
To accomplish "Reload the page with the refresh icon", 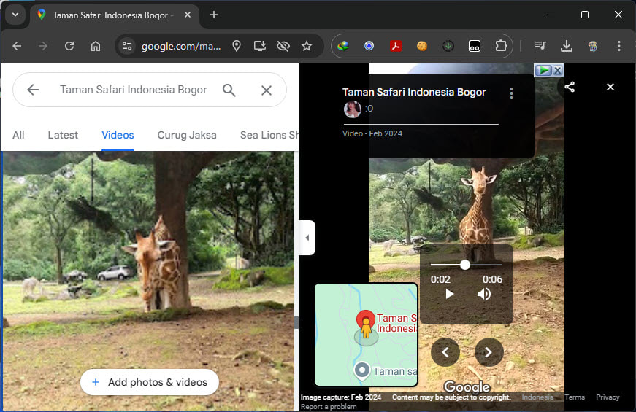I will click(x=69, y=46).
